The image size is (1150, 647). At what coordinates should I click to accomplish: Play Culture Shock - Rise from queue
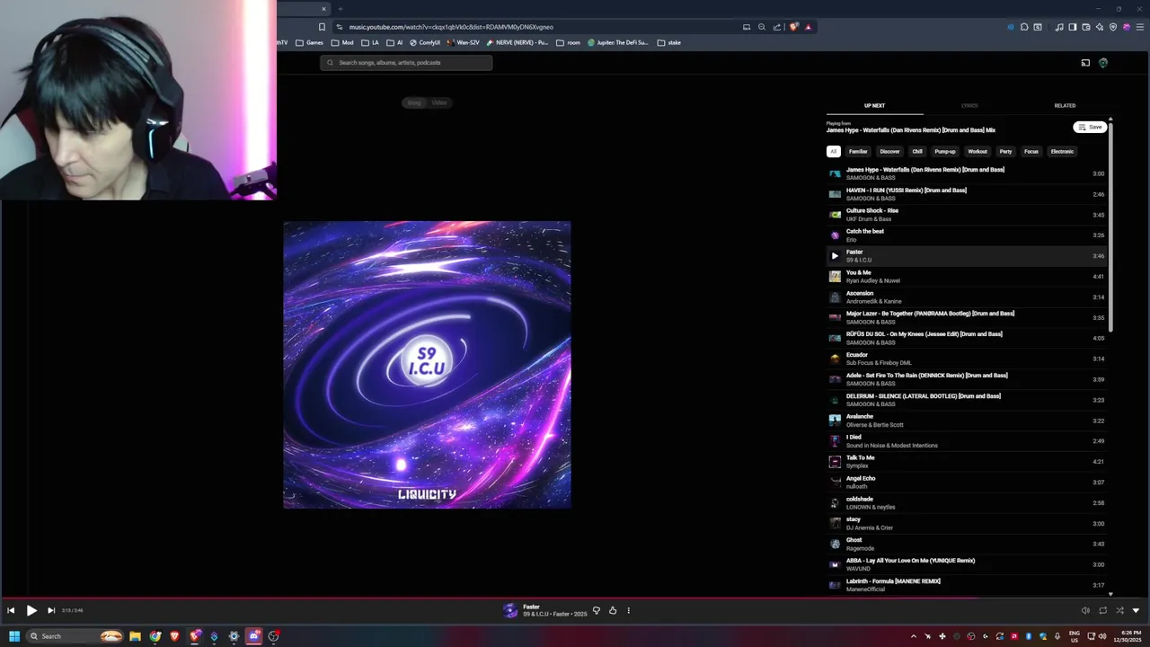967,215
